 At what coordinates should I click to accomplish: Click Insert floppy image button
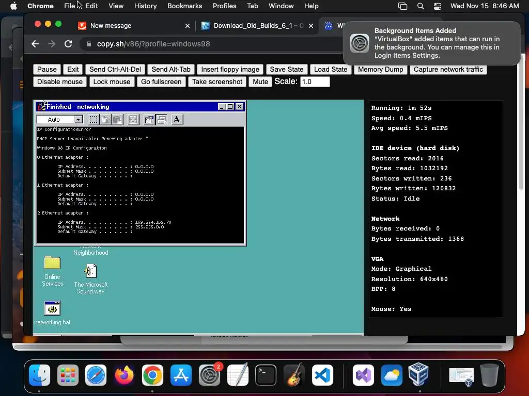click(230, 70)
